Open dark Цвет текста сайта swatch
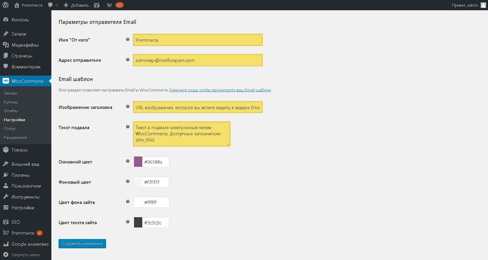488x260 pixels. pos(138,223)
